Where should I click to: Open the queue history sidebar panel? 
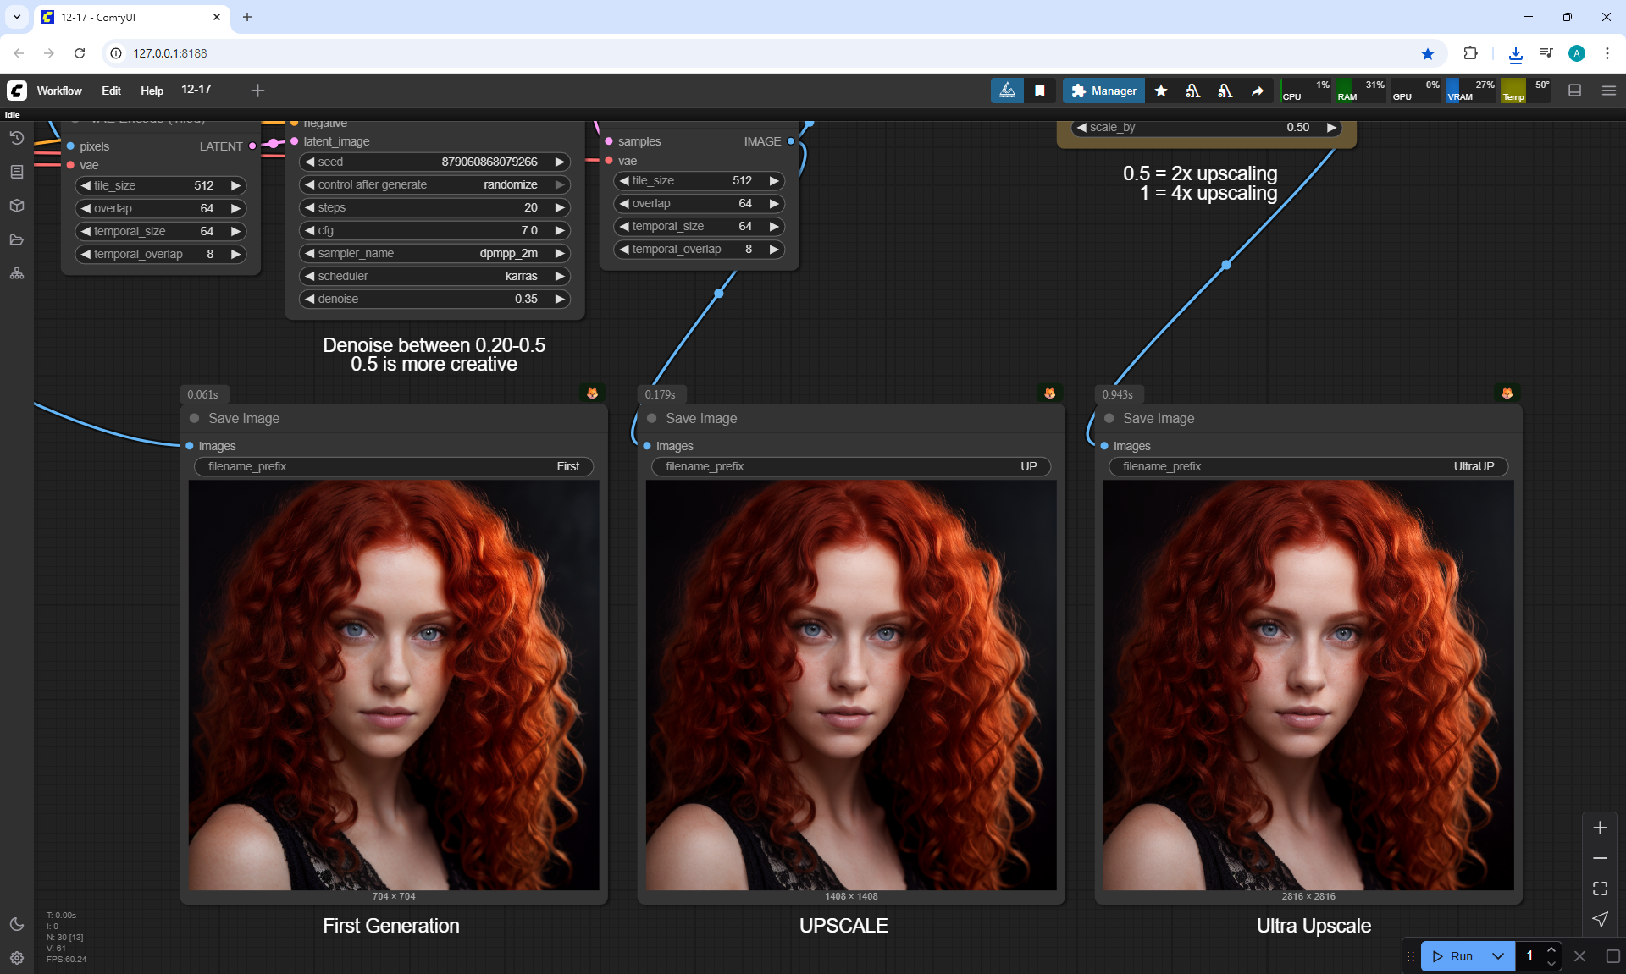pos(16,138)
